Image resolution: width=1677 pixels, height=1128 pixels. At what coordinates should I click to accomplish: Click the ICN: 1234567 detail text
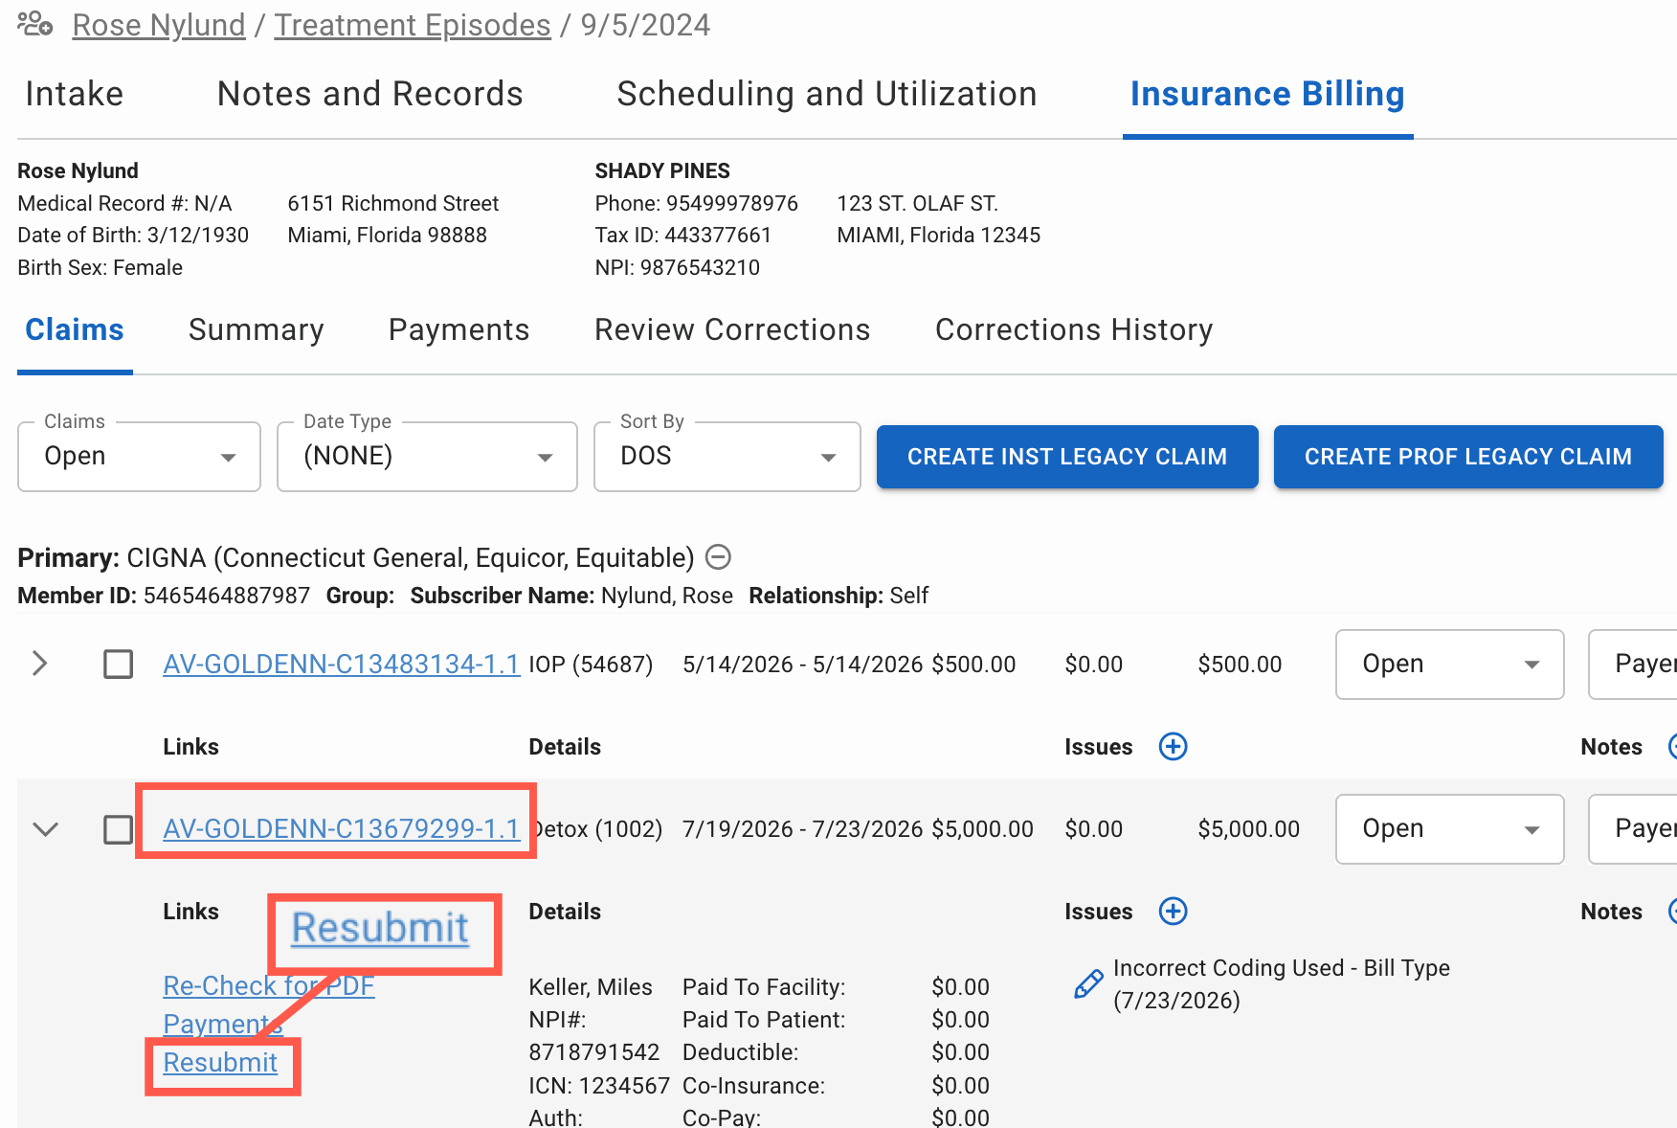coord(599,1086)
